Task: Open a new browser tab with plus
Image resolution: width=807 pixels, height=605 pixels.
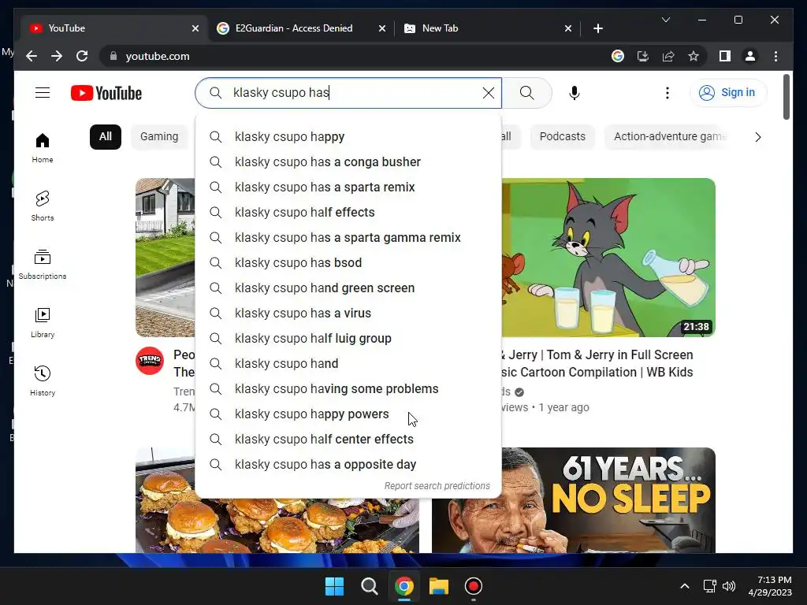Action: [597, 28]
